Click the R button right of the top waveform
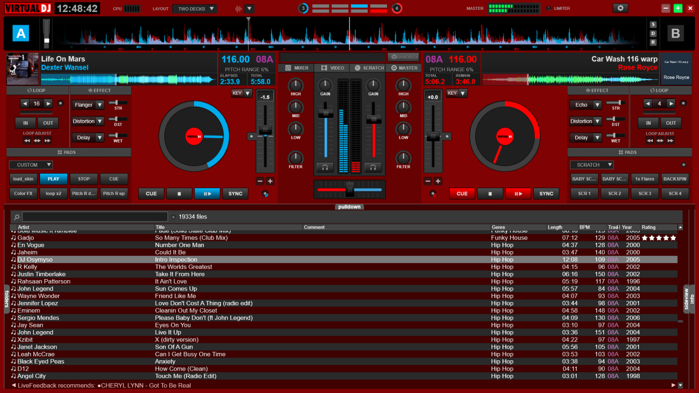This screenshot has height=393, width=699. click(653, 42)
